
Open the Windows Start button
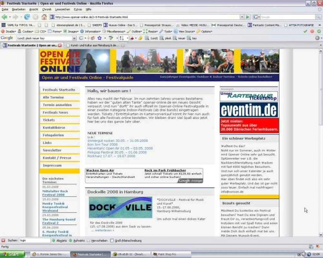[x=12, y=254]
